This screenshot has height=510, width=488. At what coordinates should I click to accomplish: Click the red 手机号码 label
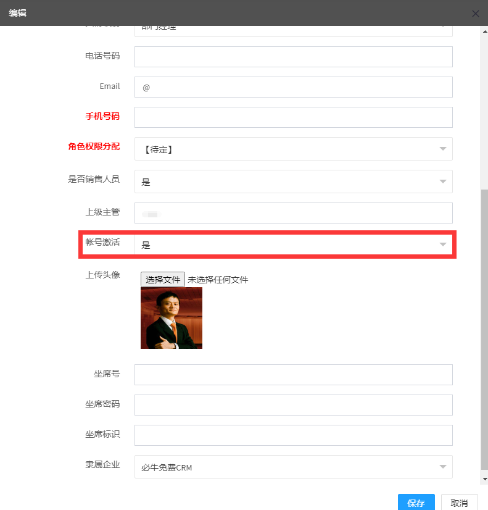[102, 116]
